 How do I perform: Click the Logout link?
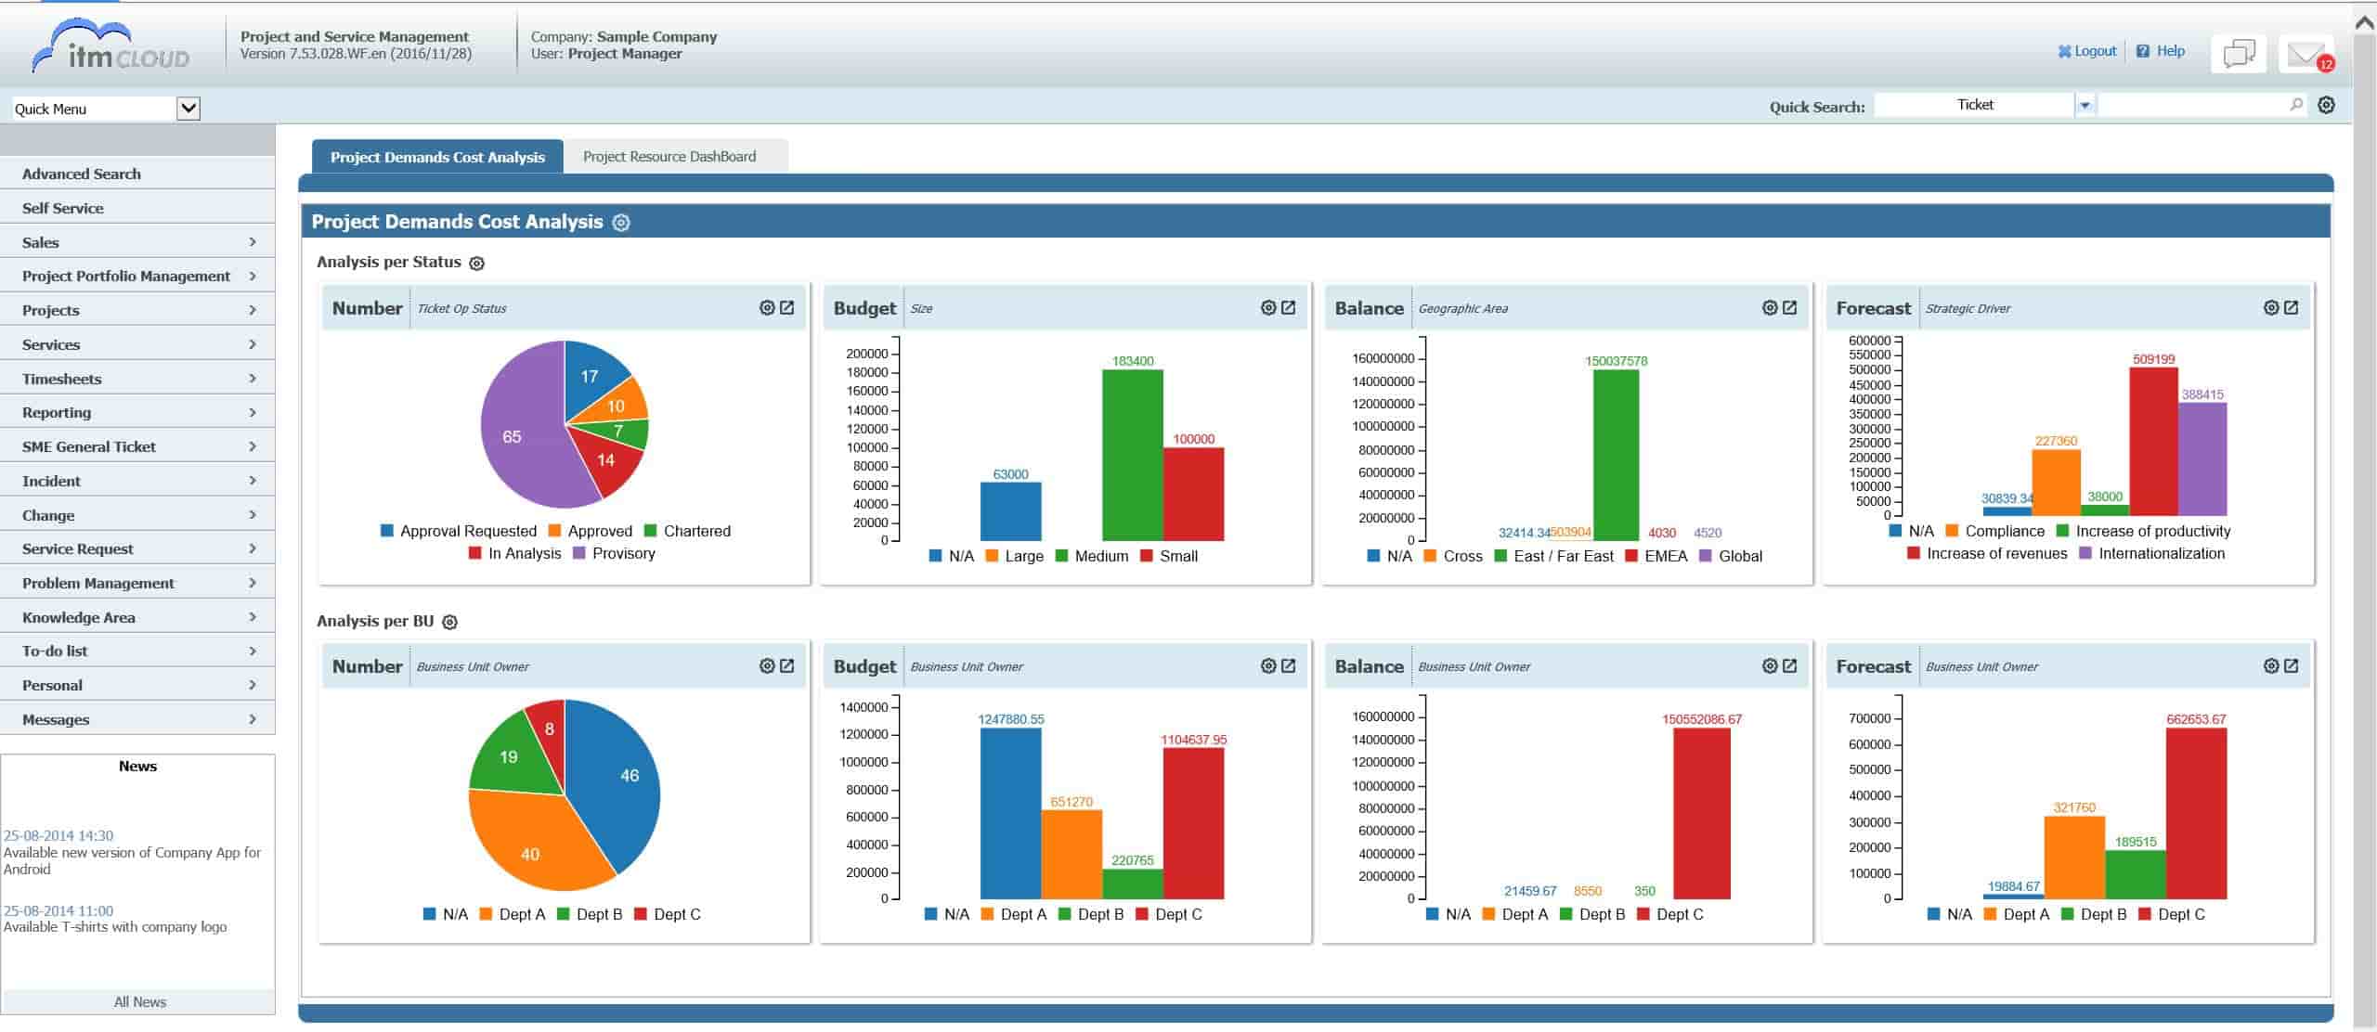tap(2089, 51)
